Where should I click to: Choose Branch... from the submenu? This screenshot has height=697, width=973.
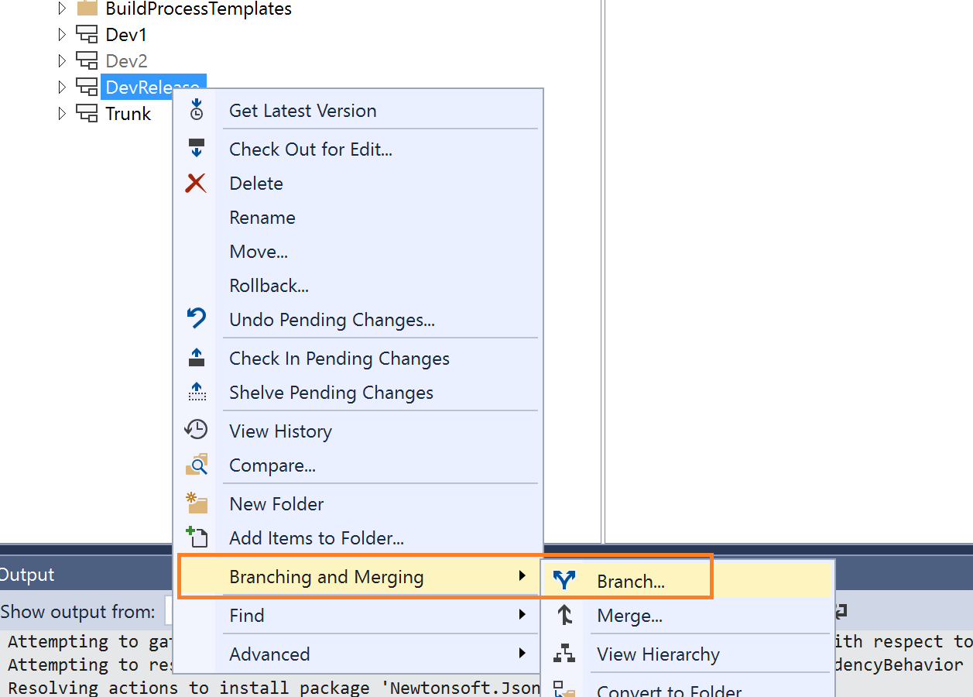click(630, 582)
